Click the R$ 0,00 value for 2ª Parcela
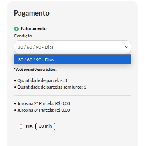 point(63,103)
